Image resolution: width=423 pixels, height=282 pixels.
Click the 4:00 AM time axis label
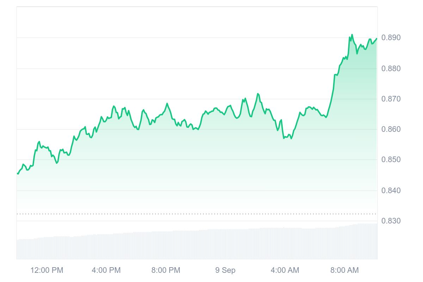click(x=285, y=270)
